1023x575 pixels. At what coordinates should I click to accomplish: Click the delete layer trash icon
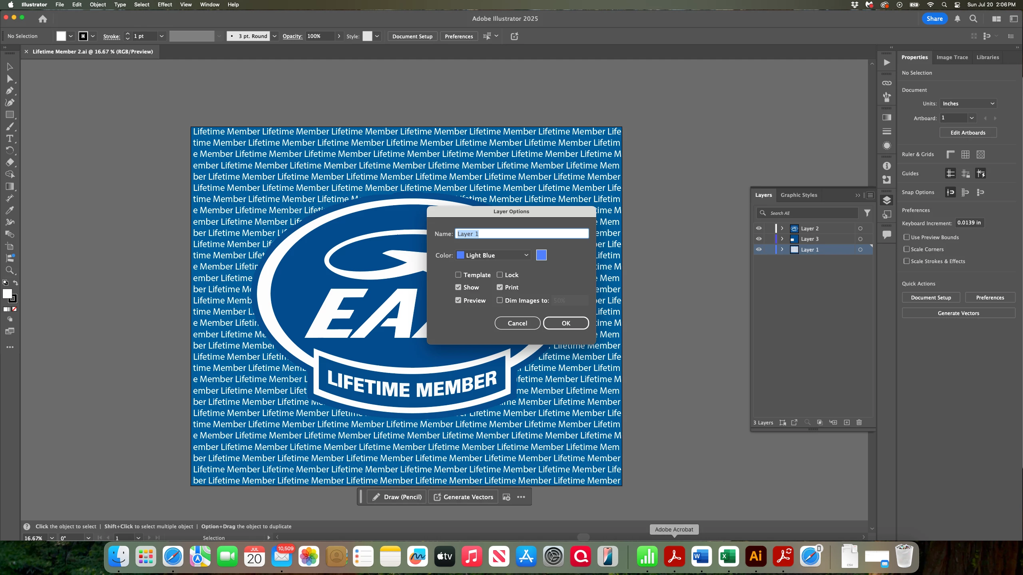[859, 422]
